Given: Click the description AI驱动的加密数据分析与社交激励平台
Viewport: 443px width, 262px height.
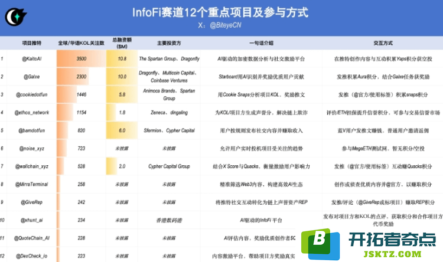Looking at the screenshot, I should pyautogui.click(x=261, y=59).
